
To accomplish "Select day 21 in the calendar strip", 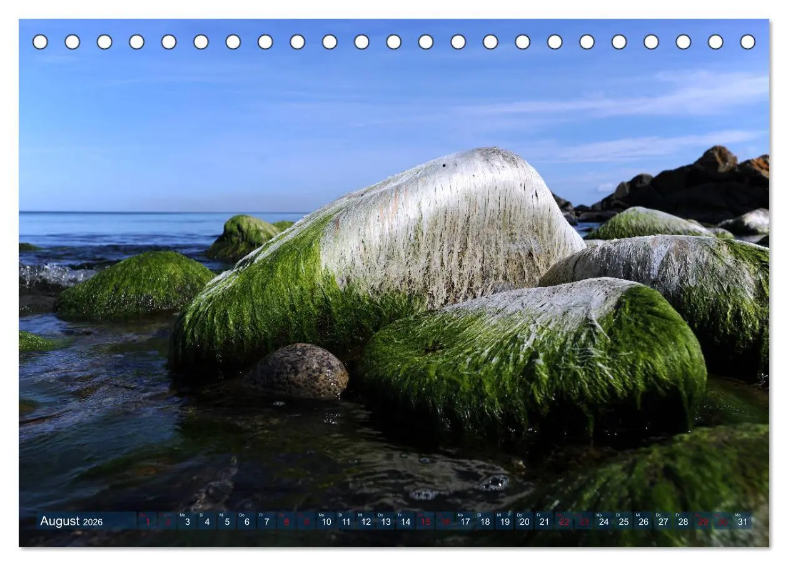I will 545,521.
